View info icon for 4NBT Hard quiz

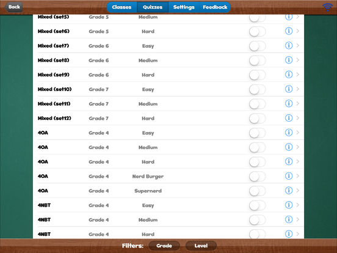[x=289, y=234]
